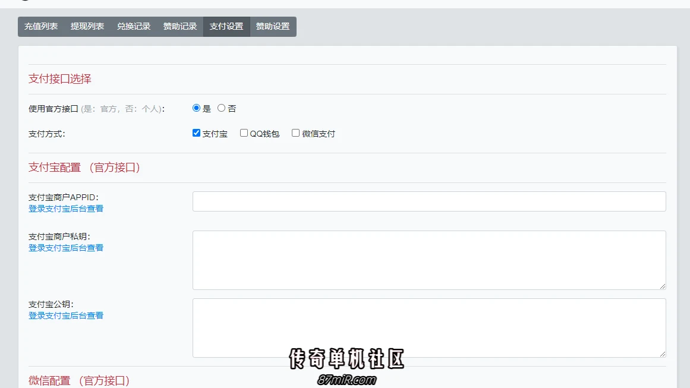Select the 支付设置 tab

click(x=226, y=26)
